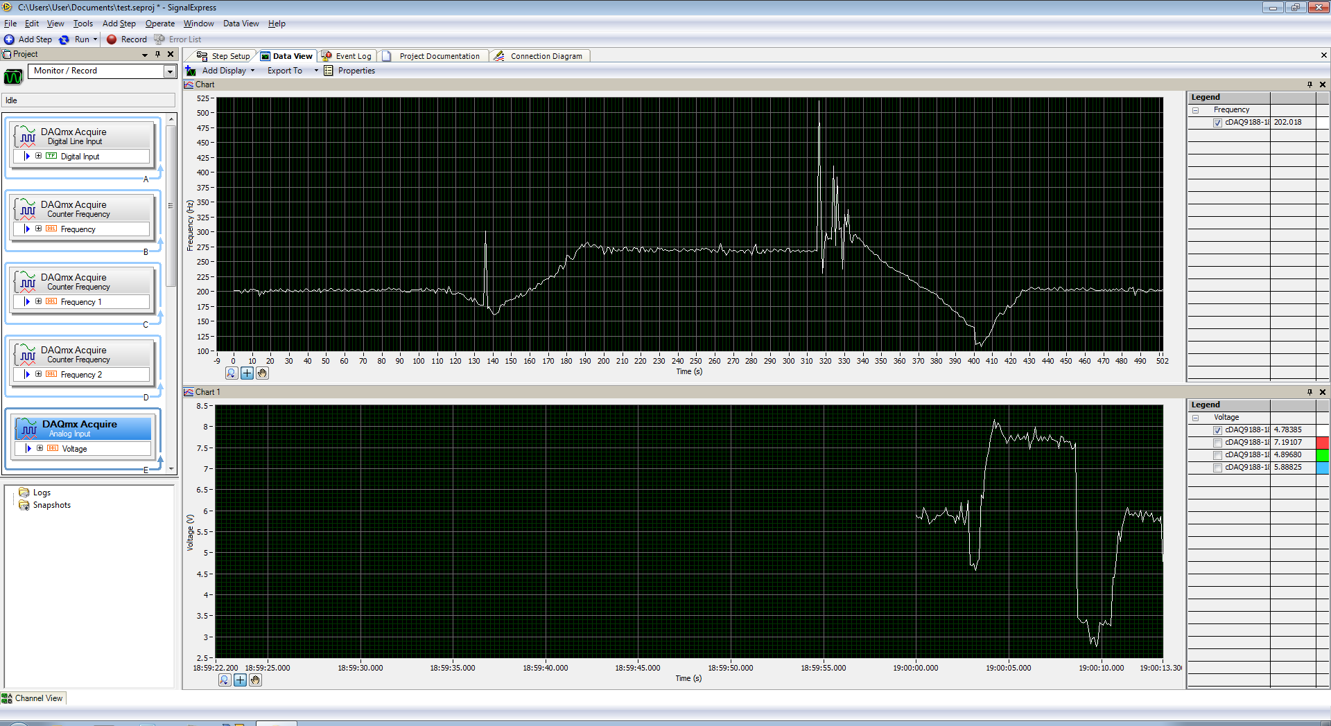Open the Tools menu

pyautogui.click(x=83, y=24)
